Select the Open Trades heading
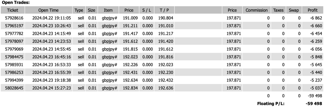The height and width of the screenshot is (107, 324). [x=16, y=2]
